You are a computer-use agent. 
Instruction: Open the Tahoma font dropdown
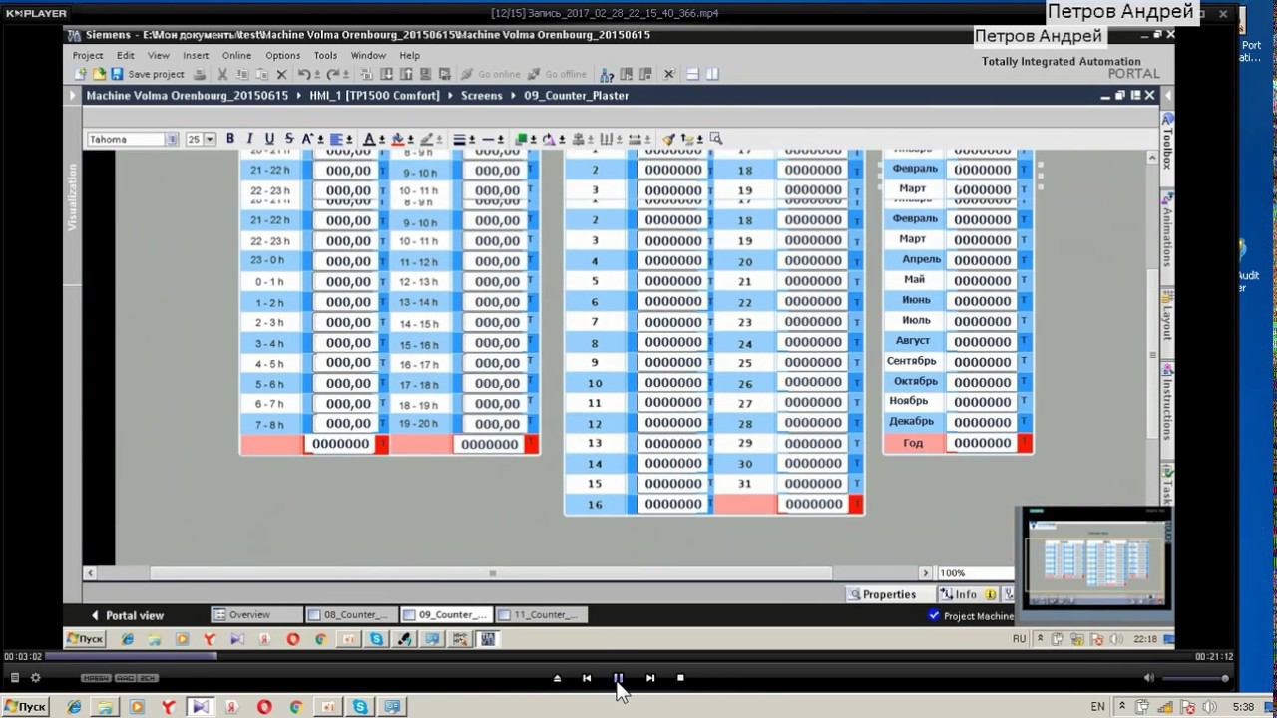coord(172,140)
